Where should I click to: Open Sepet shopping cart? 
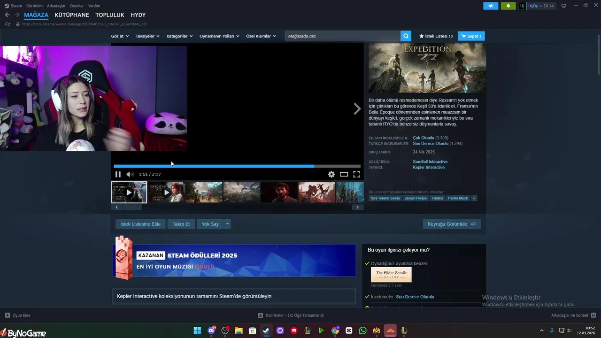click(x=471, y=36)
